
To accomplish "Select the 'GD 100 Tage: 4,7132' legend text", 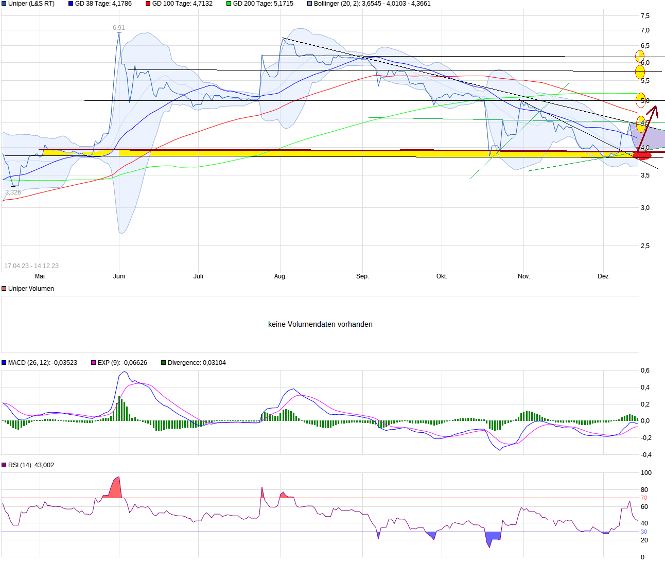I will point(182,4).
